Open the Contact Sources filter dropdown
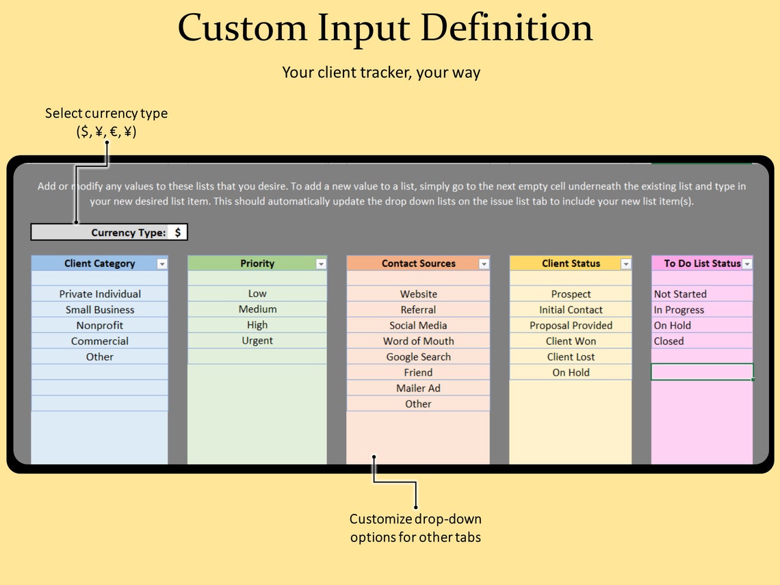780x585 pixels. (484, 263)
